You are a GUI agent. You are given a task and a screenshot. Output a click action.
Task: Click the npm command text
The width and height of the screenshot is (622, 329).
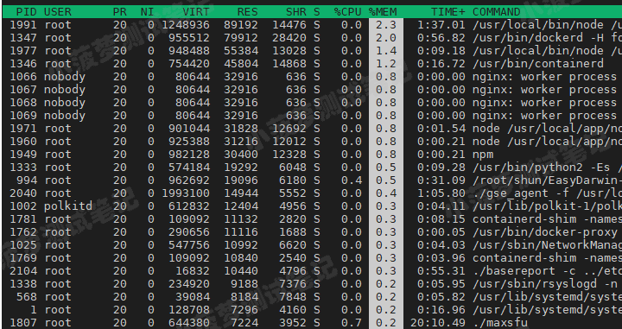[x=483, y=155]
